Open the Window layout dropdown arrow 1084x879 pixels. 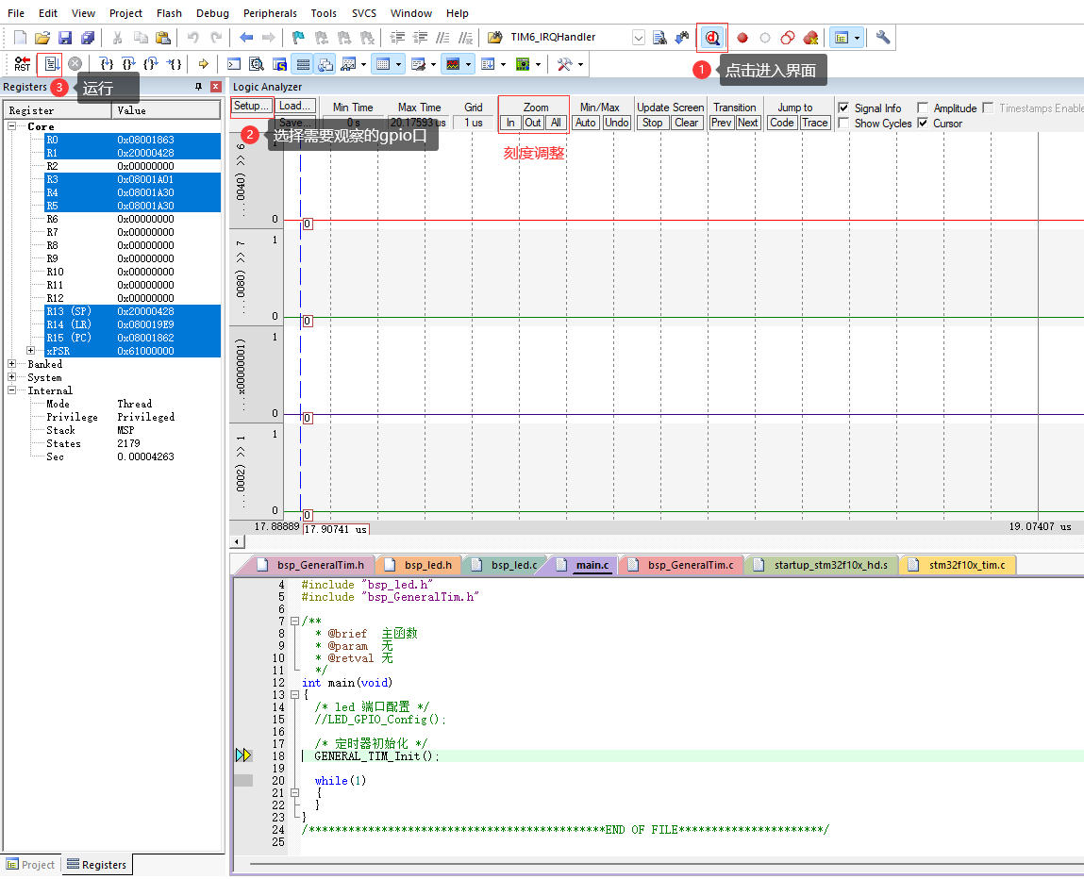[858, 38]
